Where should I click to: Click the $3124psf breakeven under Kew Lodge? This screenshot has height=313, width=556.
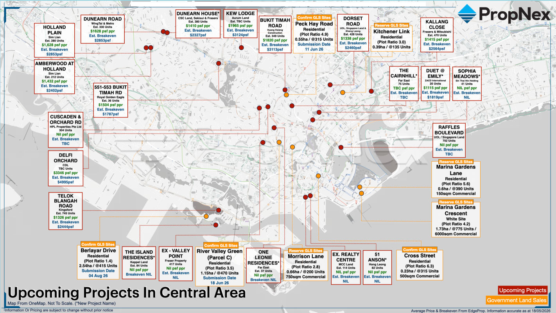click(x=240, y=35)
